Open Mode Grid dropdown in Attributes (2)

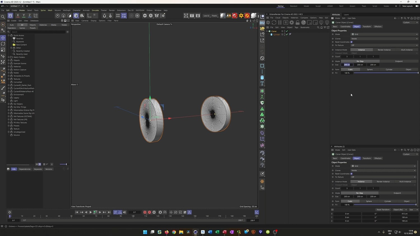click(383, 166)
